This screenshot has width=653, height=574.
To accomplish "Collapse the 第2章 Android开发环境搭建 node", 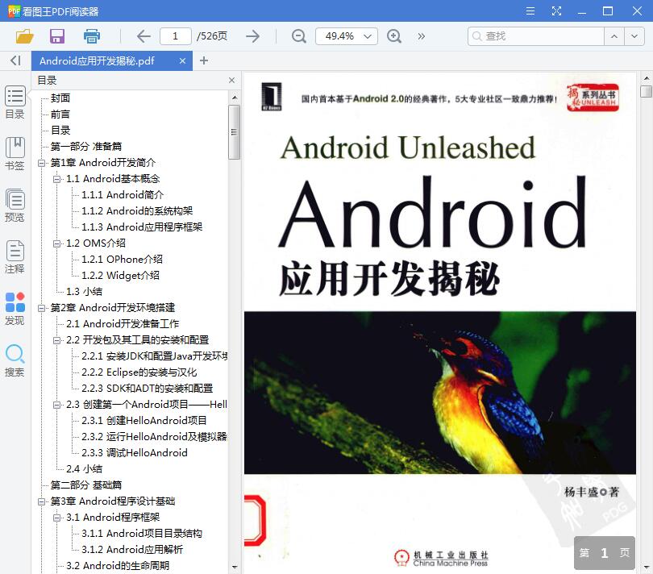I will pos(42,308).
